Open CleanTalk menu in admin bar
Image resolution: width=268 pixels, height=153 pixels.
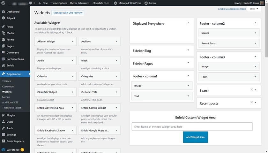(100, 3)
